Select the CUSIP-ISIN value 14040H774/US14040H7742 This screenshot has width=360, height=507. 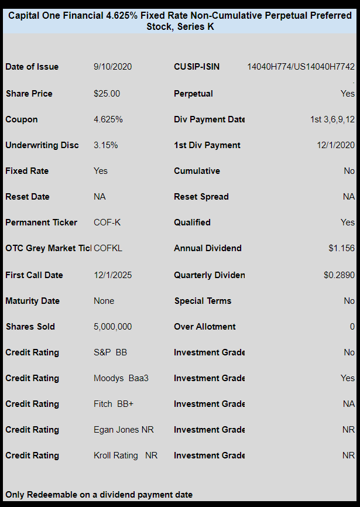click(301, 67)
